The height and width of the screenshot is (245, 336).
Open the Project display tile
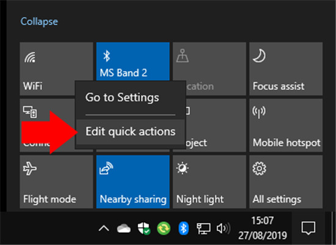(216, 125)
